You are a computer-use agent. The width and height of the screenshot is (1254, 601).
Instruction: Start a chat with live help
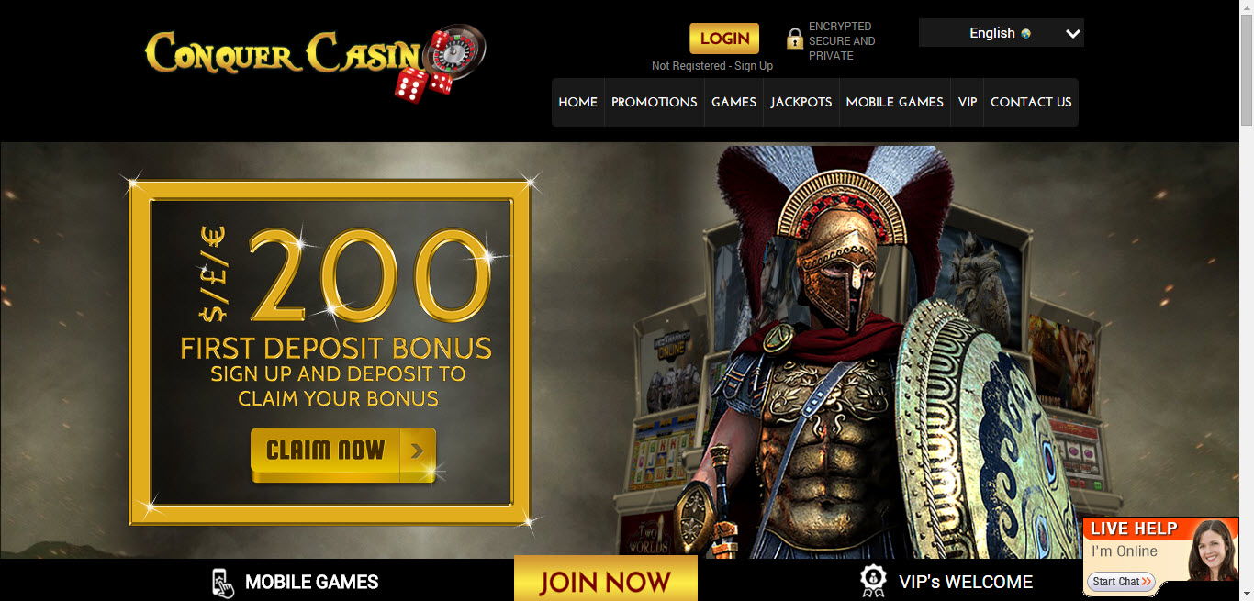click(x=1121, y=582)
